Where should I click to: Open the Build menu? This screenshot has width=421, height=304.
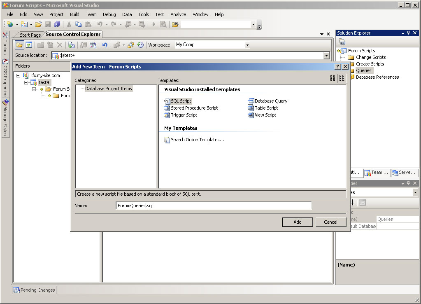coord(74,14)
